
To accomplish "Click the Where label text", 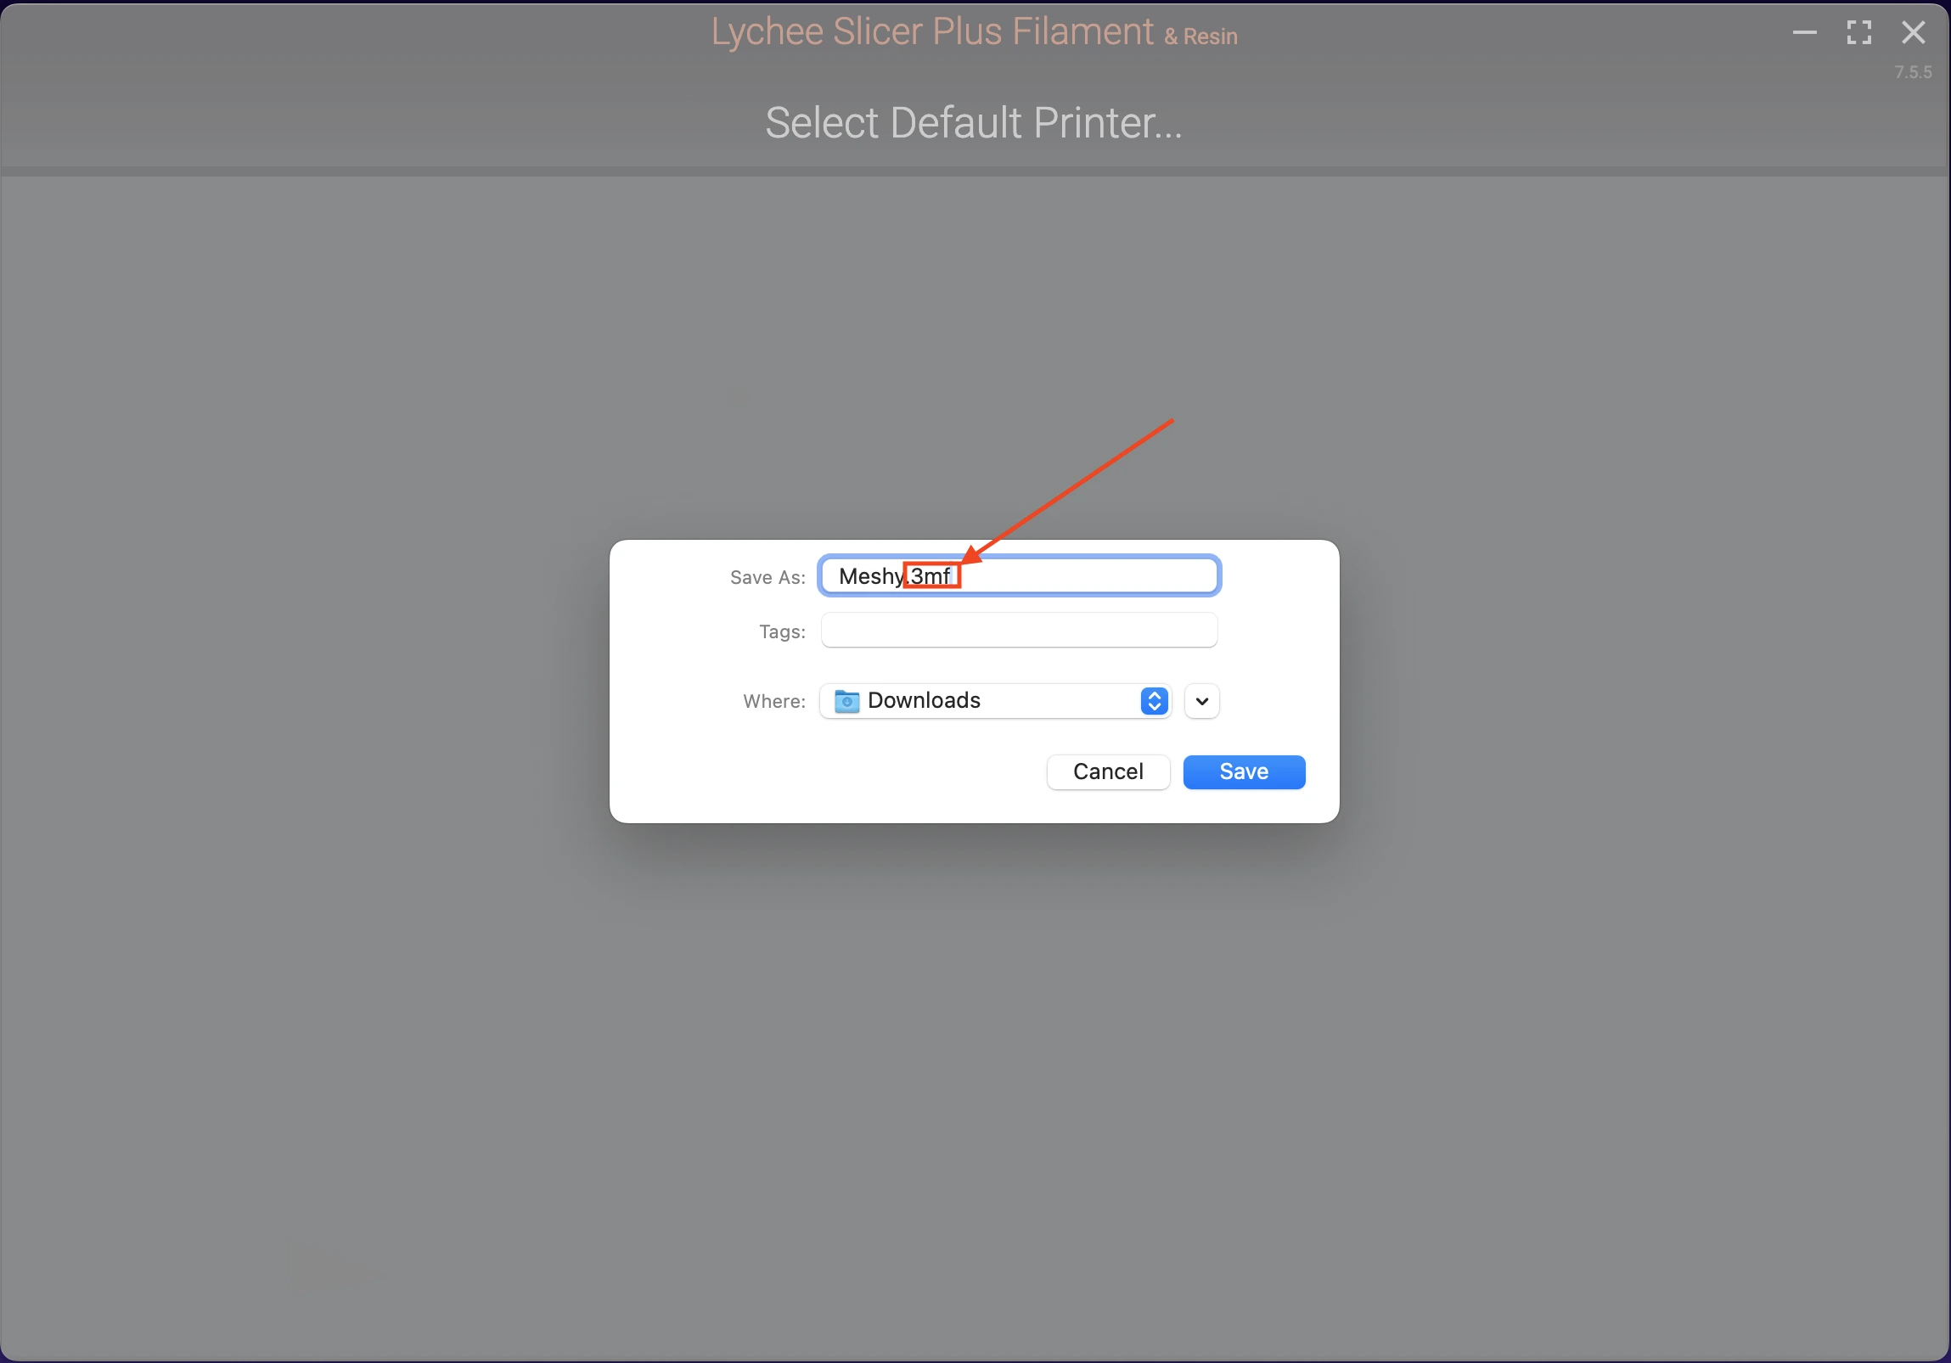I will (773, 702).
